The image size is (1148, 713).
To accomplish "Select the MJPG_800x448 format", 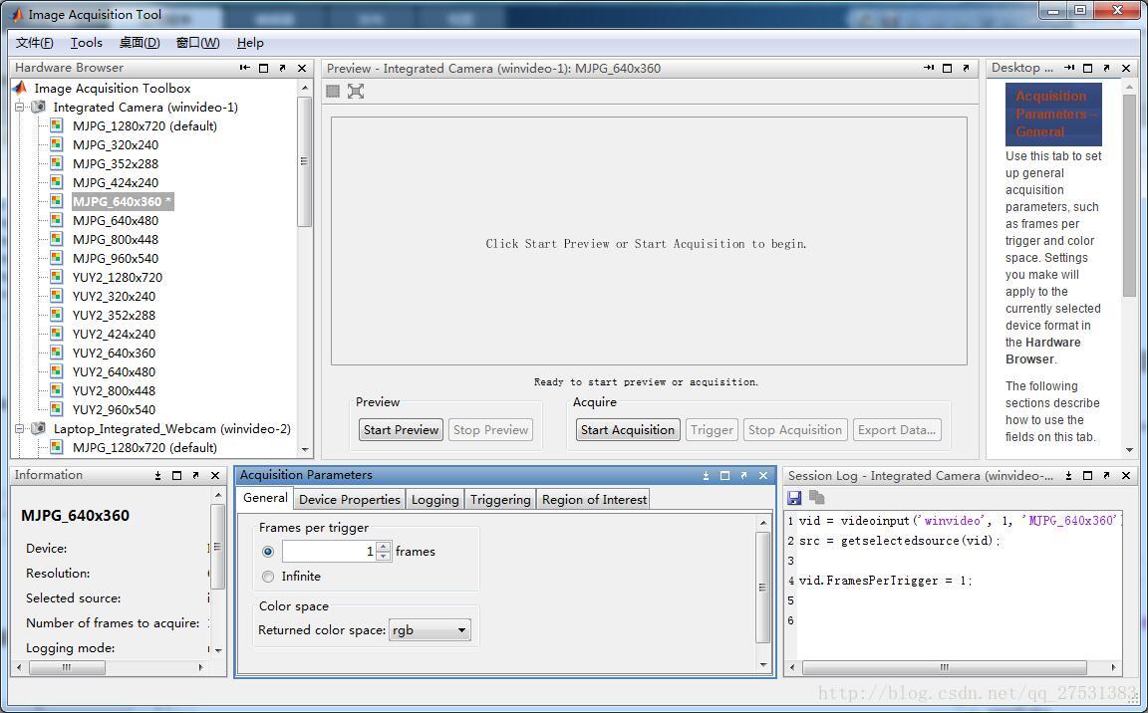I will coord(115,239).
